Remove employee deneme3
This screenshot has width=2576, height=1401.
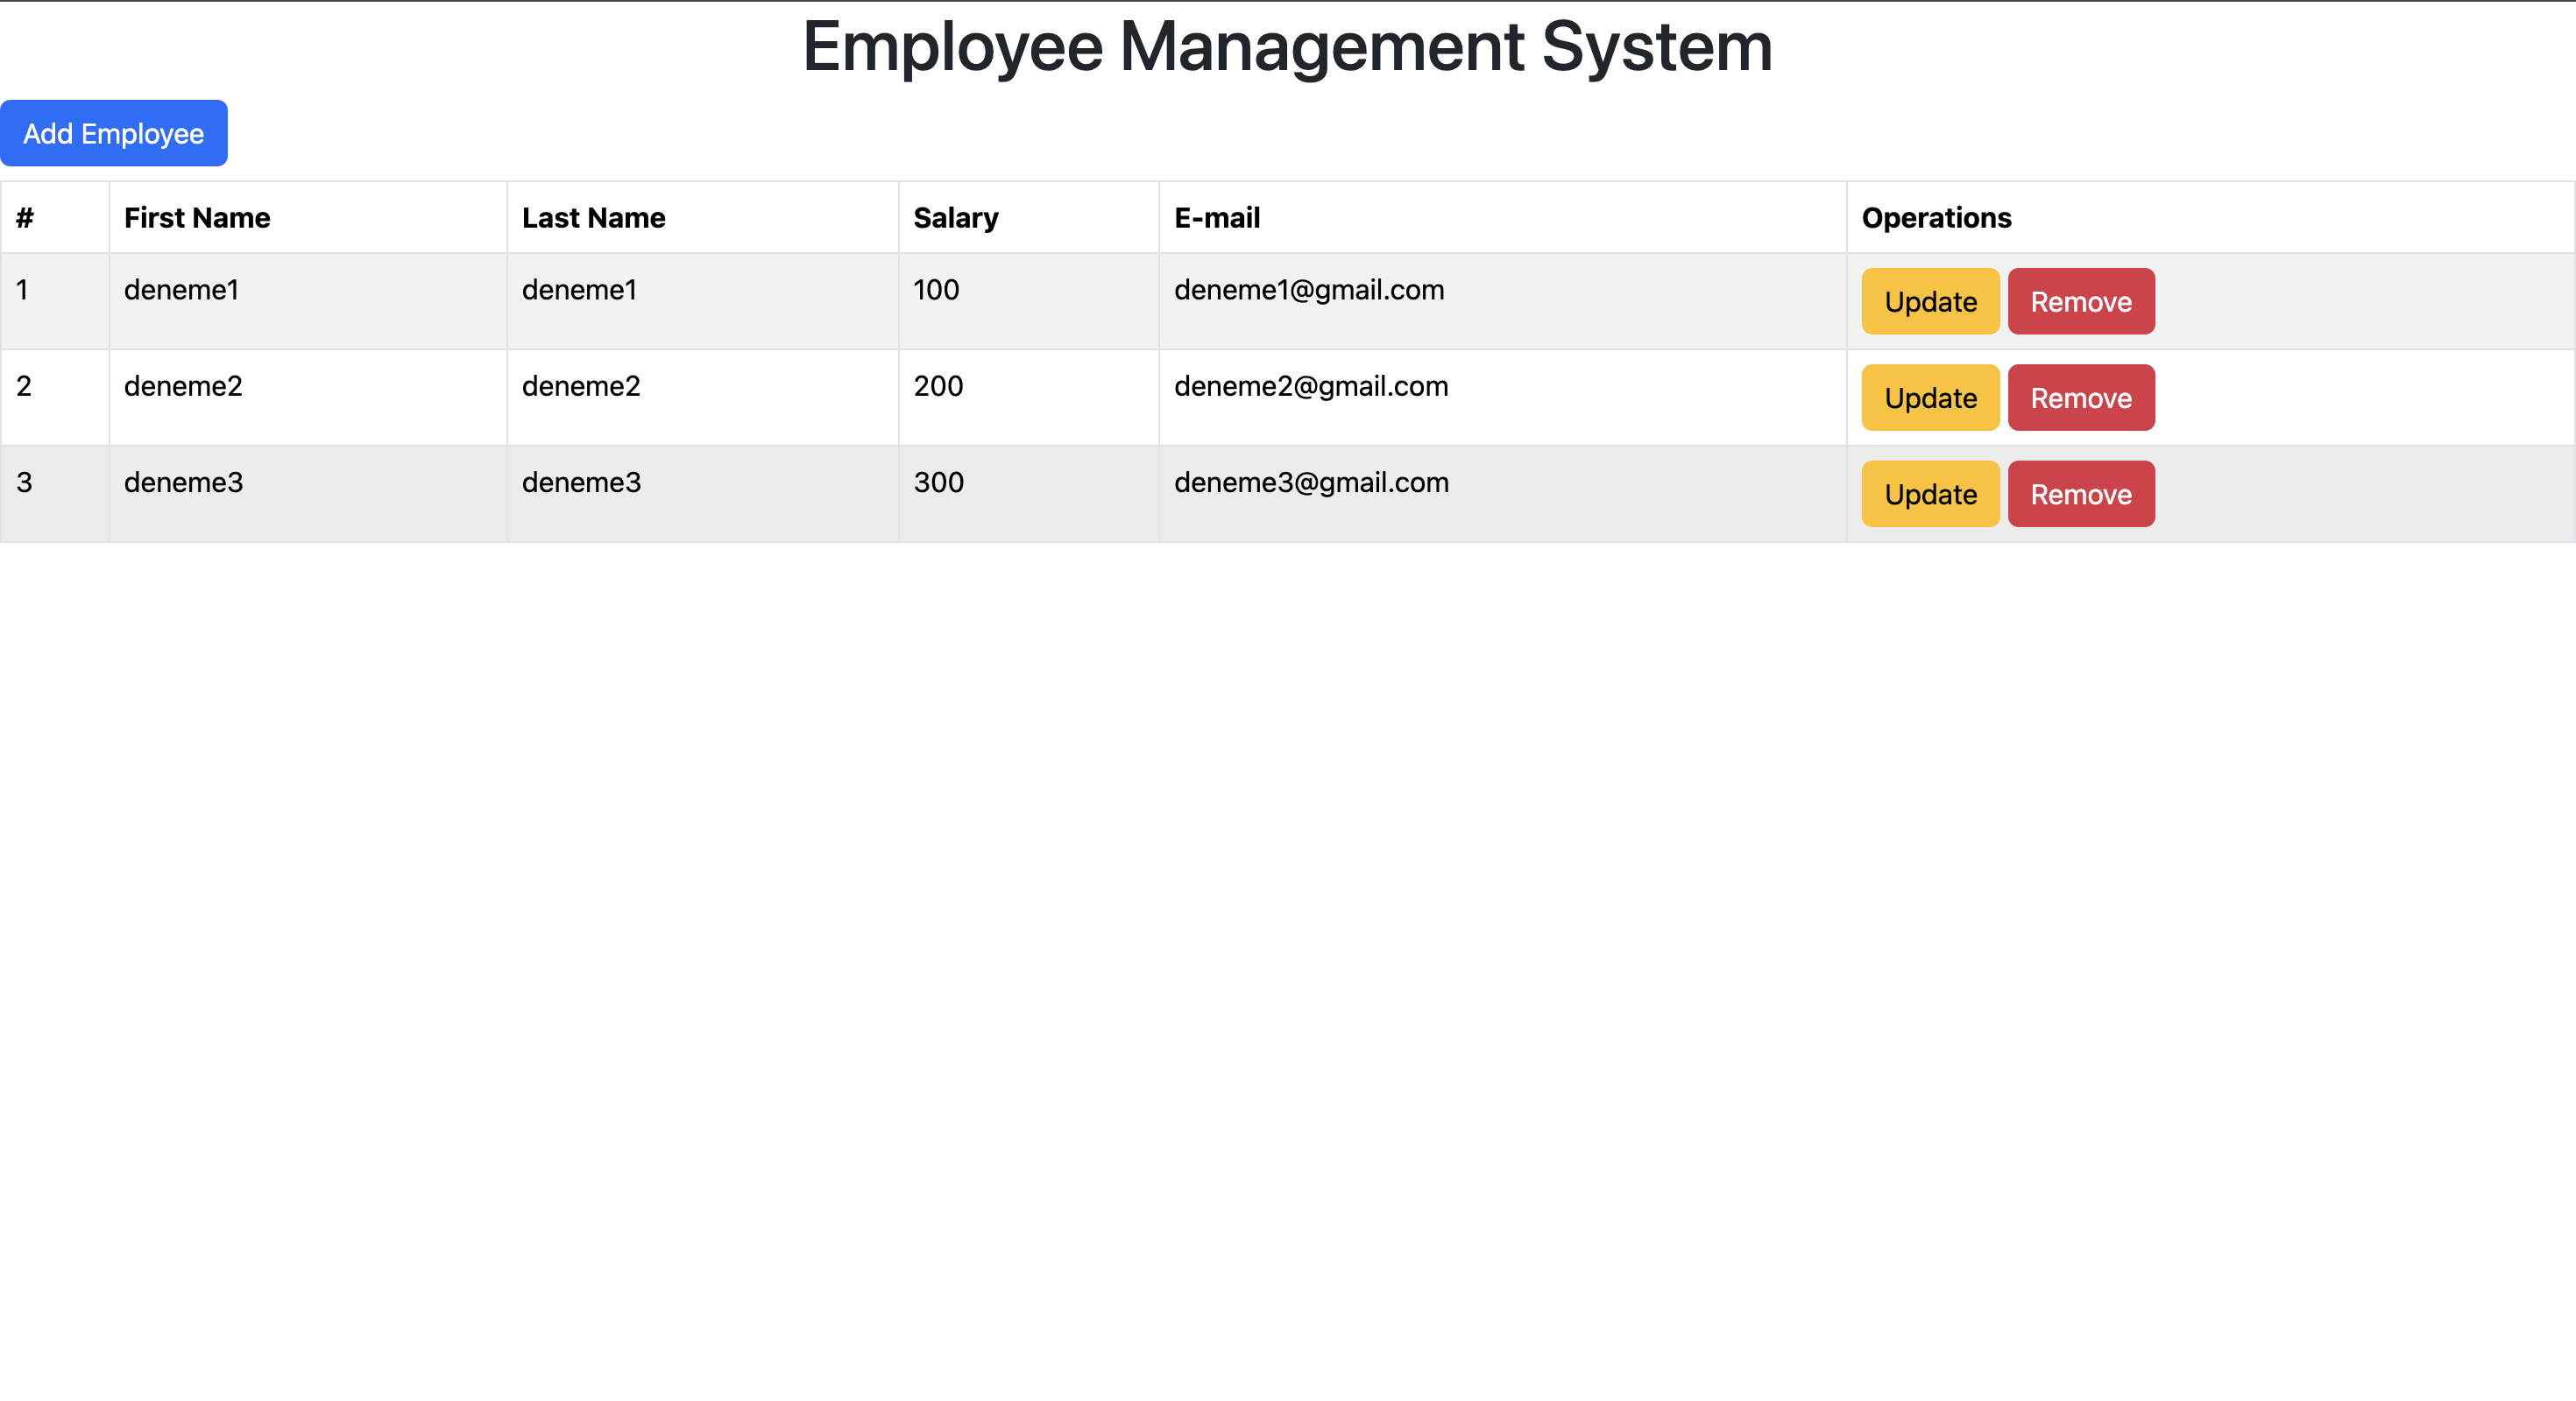tap(2080, 494)
